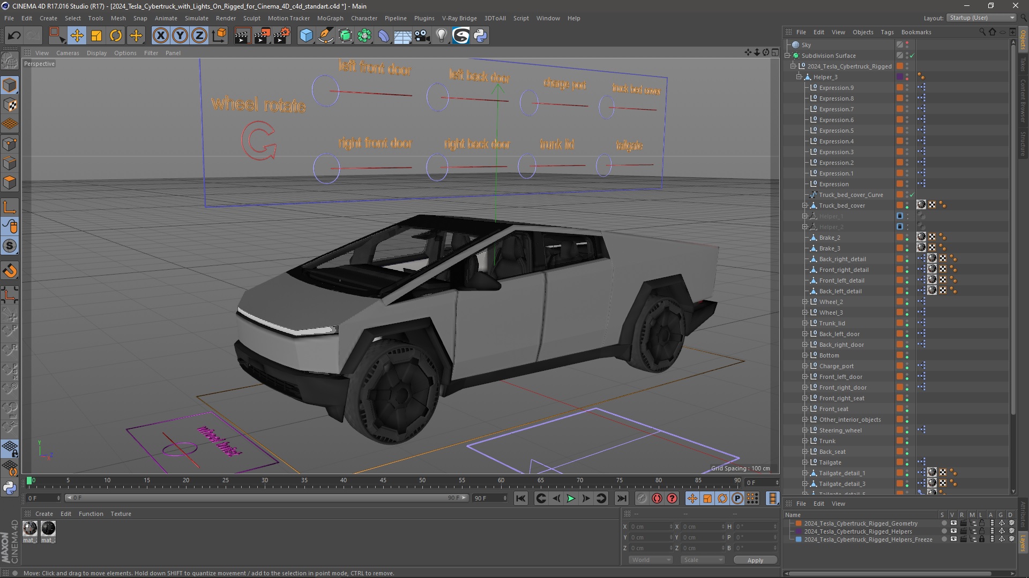The image size is (1029, 578).
Task: Open the Scale mode dropdown
Action: click(702, 560)
